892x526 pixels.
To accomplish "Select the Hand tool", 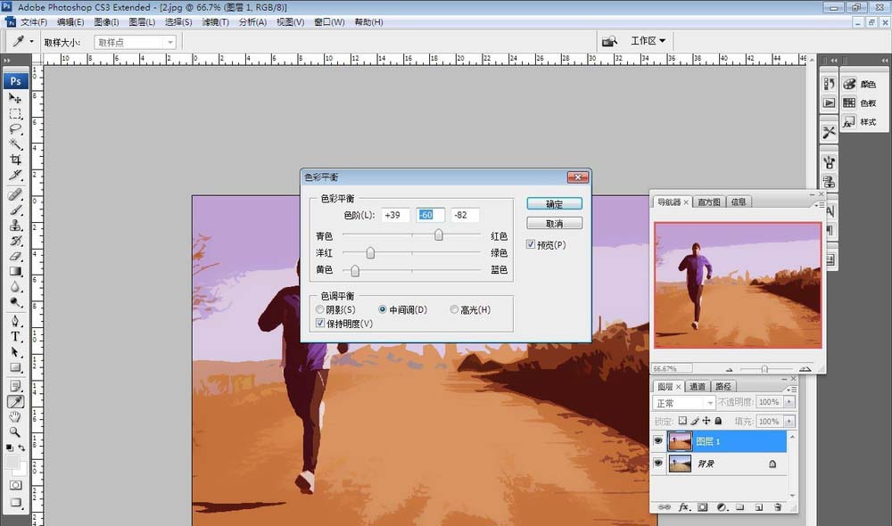I will click(15, 417).
